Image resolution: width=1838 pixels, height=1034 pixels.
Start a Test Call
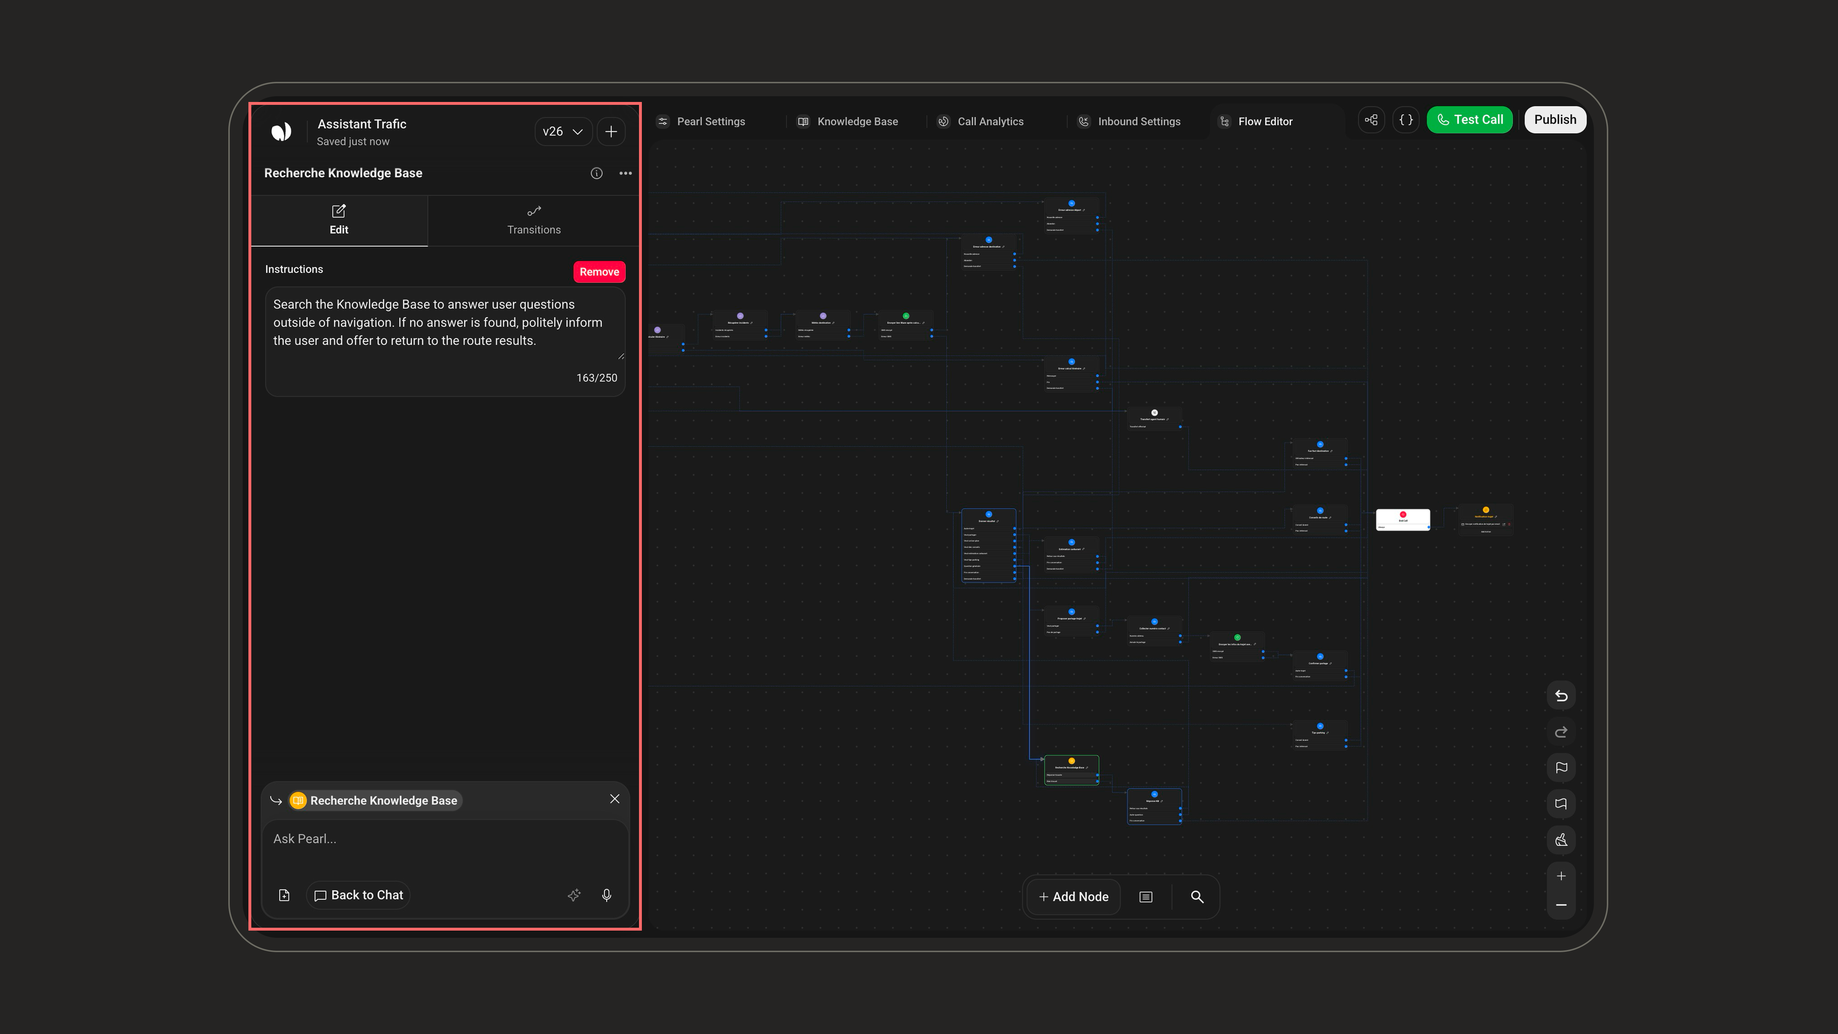(1469, 120)
